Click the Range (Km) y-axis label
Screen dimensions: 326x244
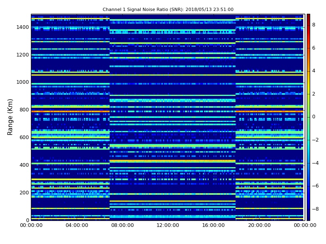10,117
